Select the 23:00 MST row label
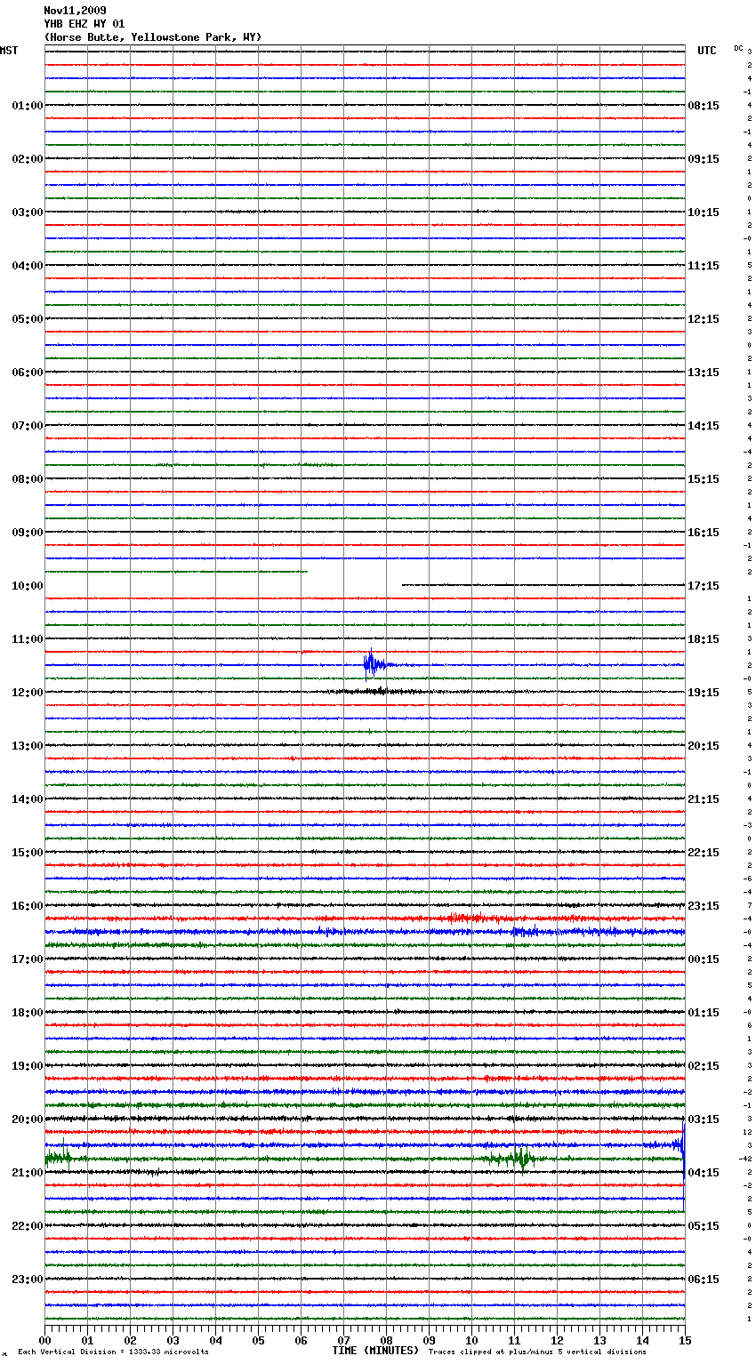 pyautogui.click(x=28, y=1280)
